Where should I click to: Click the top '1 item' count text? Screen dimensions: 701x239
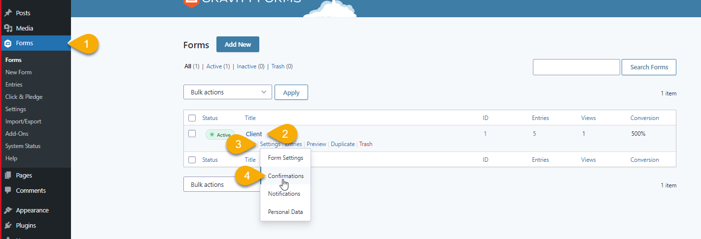click(x=668, y=93)
